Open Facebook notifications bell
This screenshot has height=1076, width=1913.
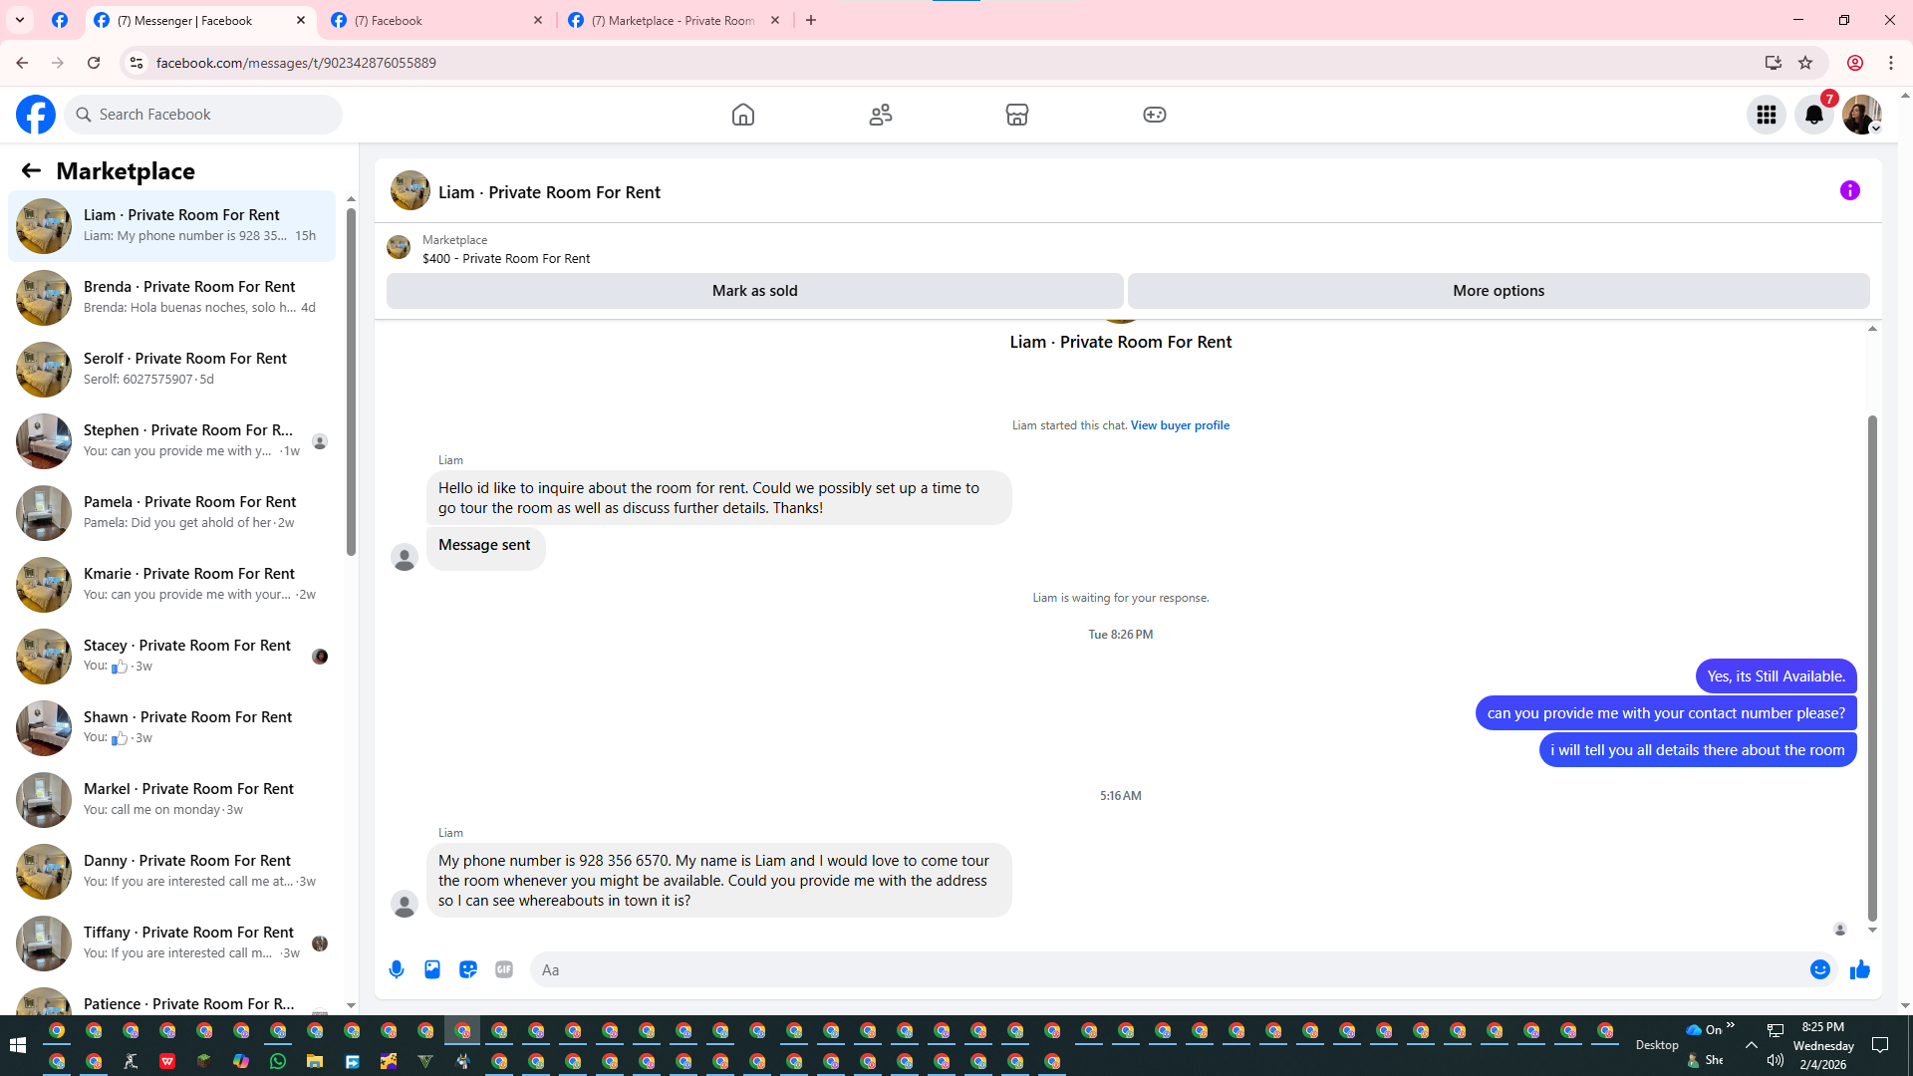click(1813, 115)
